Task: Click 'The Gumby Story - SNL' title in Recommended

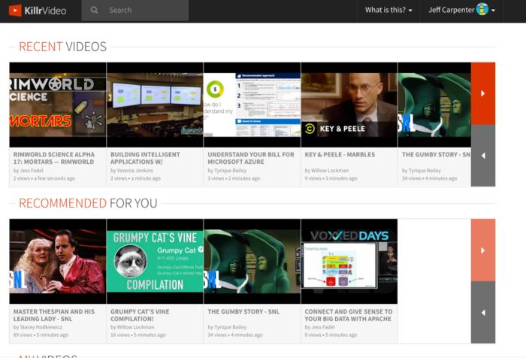Action: [243, 311]
